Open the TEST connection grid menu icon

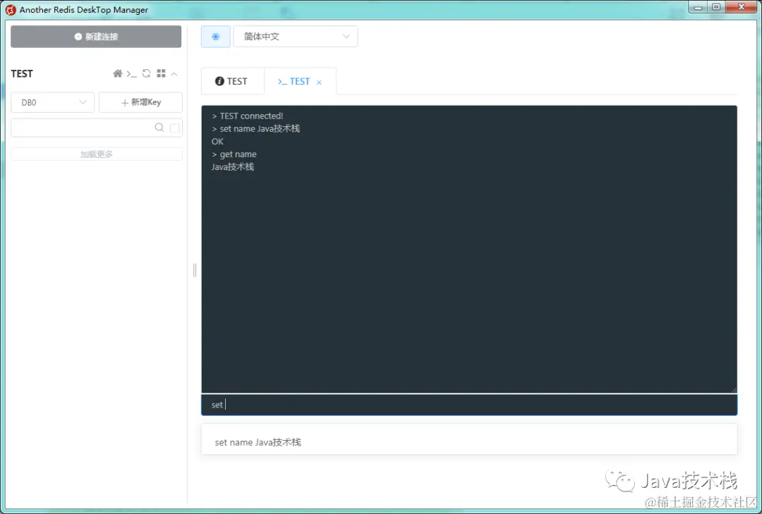[x=162, y=73]
